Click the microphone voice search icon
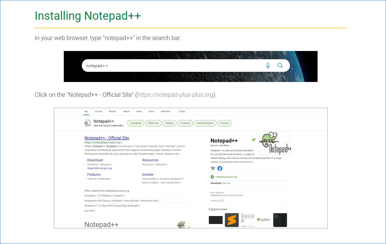The height and width of the screenshot is (244, 386). pyautogui.click(x=268, y=66)
